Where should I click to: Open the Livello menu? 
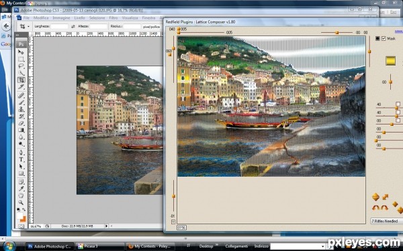coord(79,18)
